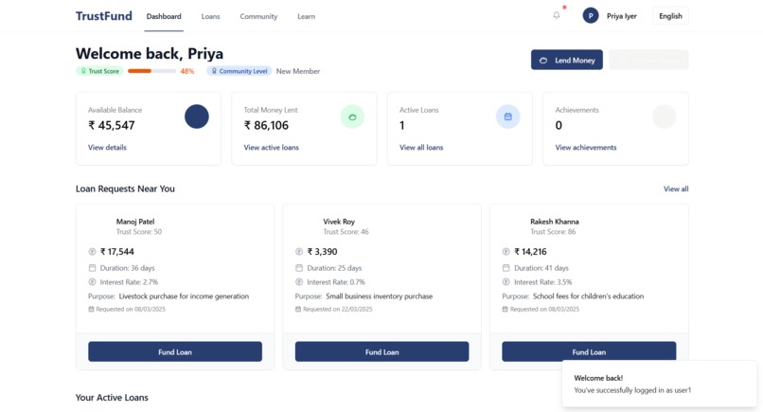Click the Active Loans calendar icon
Image resolution: width=763 pixels, height=412 pixels.
coord(507,116)
